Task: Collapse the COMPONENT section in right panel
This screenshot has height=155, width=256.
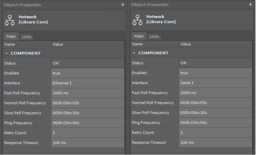Action: (134, 53)
